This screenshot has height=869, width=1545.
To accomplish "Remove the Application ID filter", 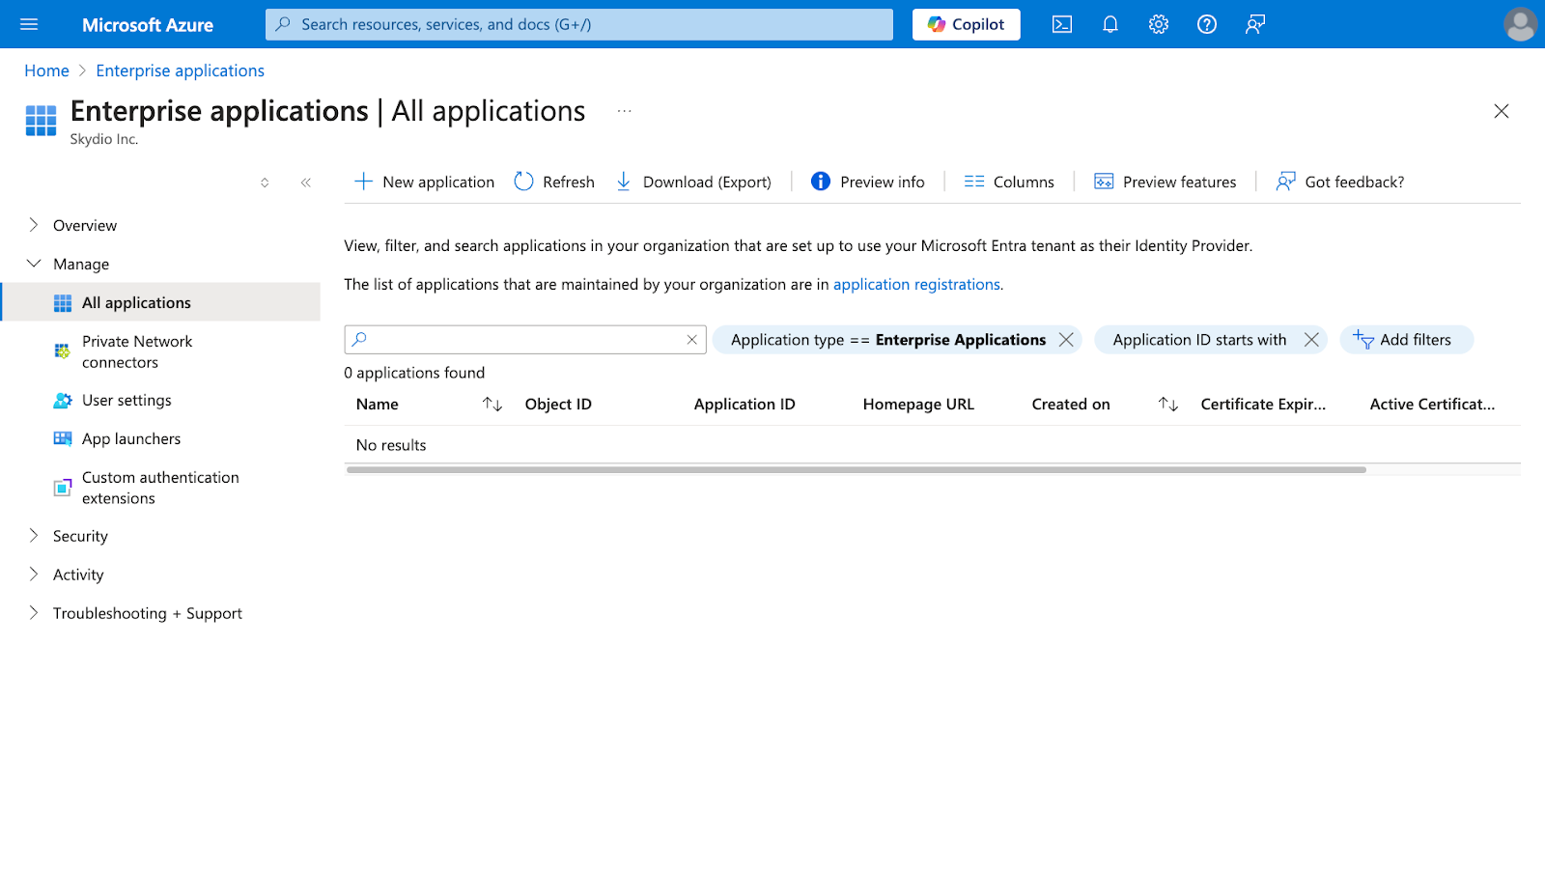I will (1311, 340).
